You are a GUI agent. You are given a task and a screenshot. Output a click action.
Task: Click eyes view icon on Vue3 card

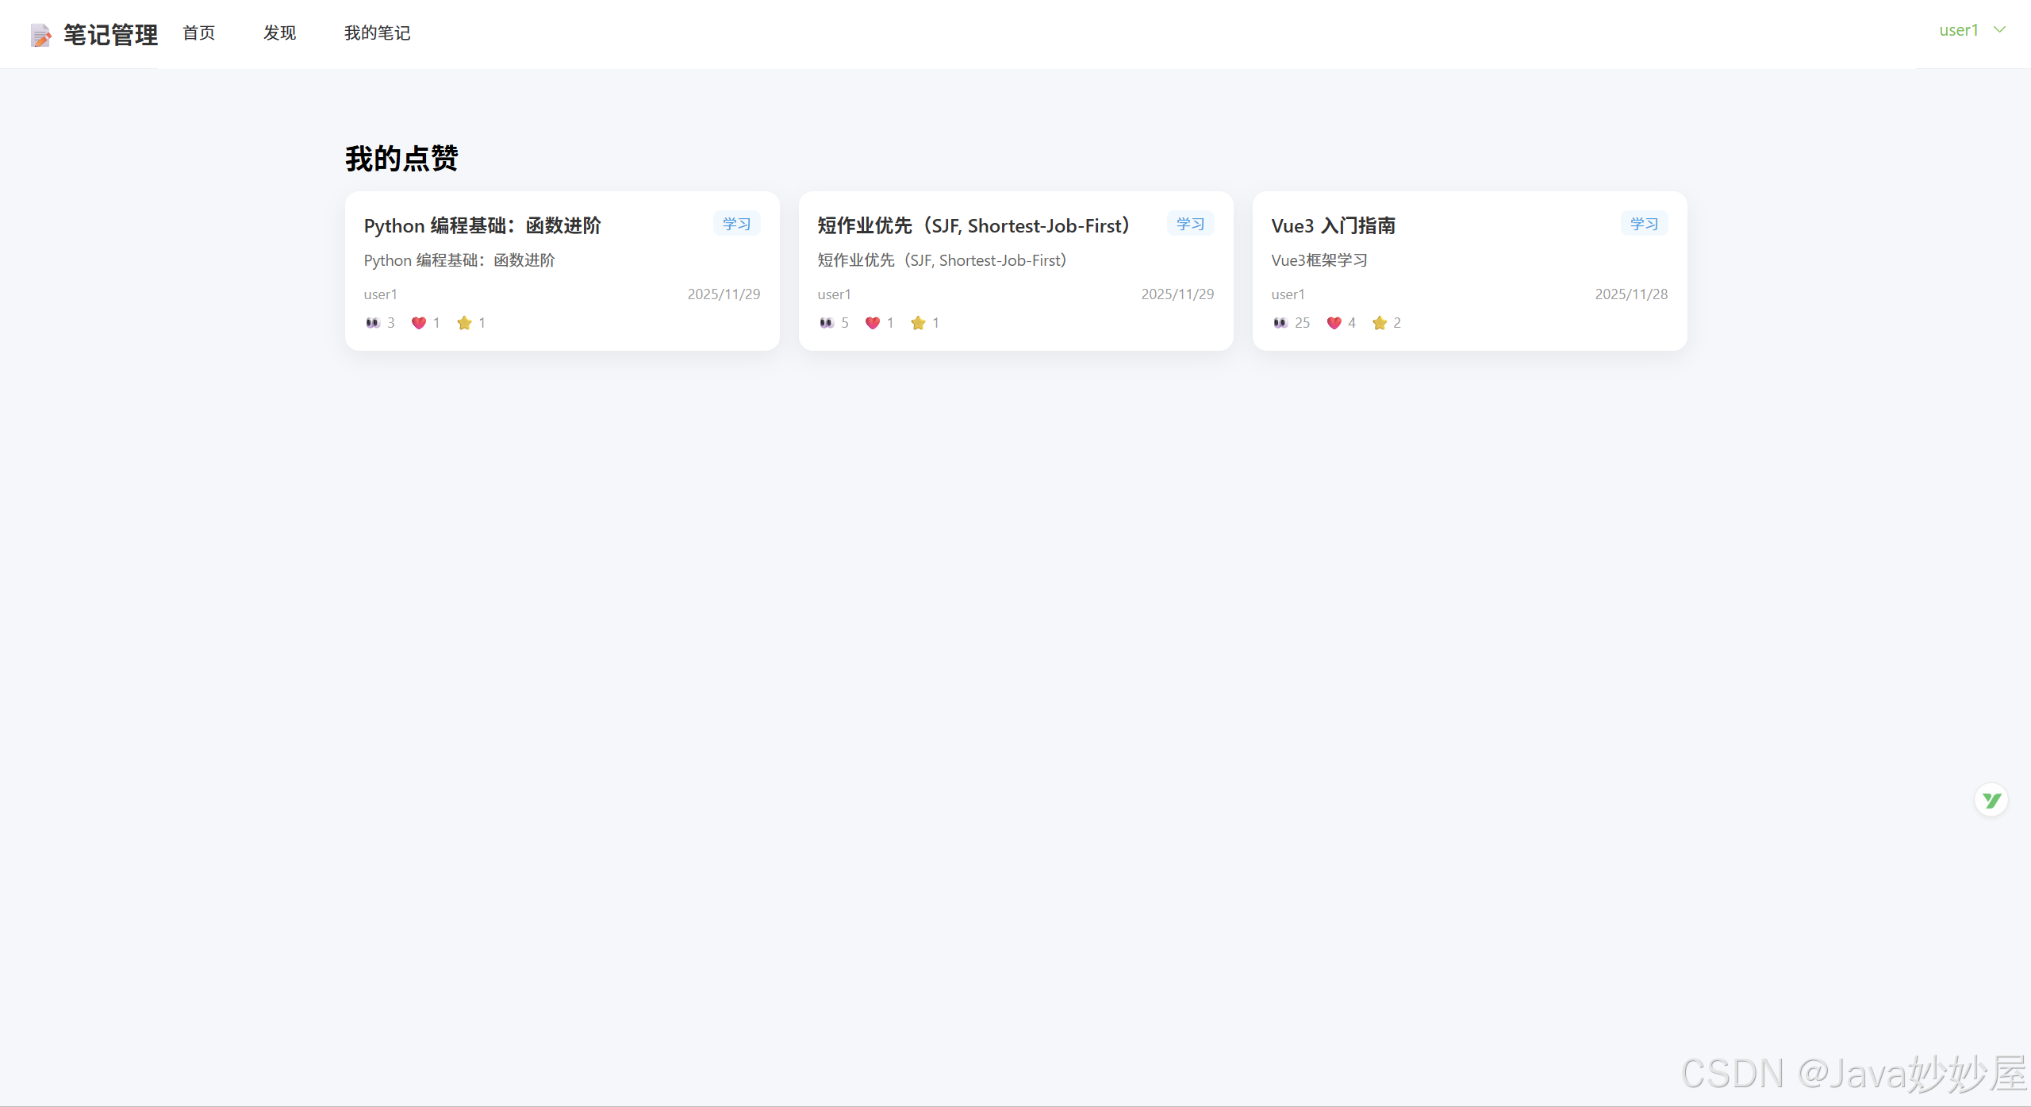coord(1280,323)
